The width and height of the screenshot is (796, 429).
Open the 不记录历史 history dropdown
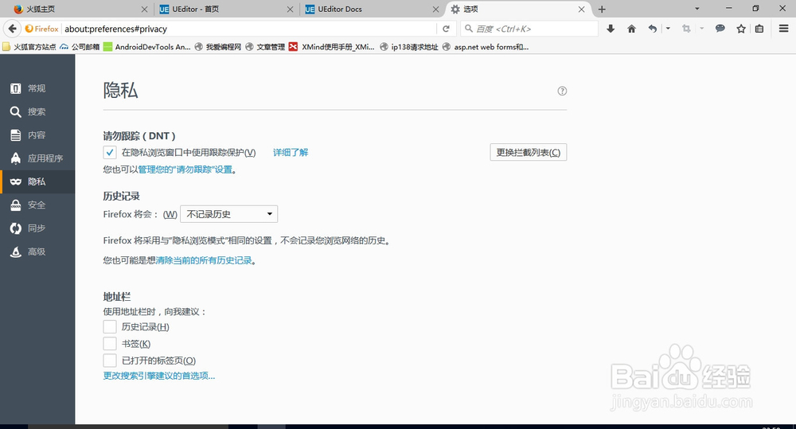point(229,214)
